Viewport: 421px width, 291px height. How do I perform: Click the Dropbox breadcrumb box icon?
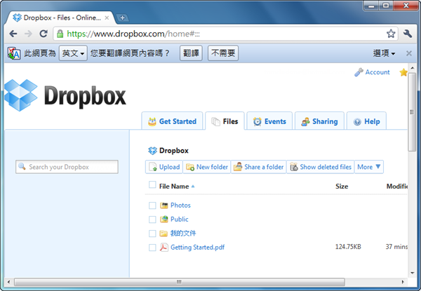[x=152, y=151]
